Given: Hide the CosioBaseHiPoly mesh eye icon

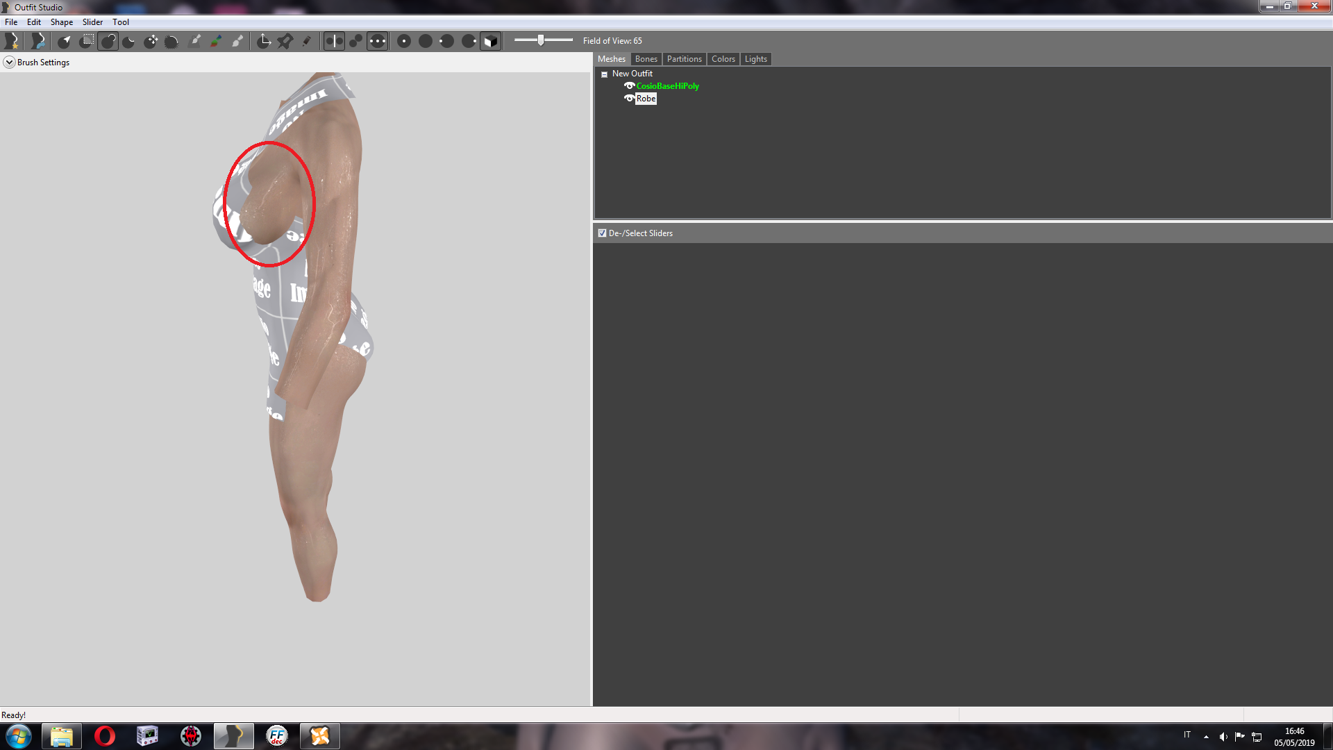Looking at the screenshot, I should (x=629, y=86).
